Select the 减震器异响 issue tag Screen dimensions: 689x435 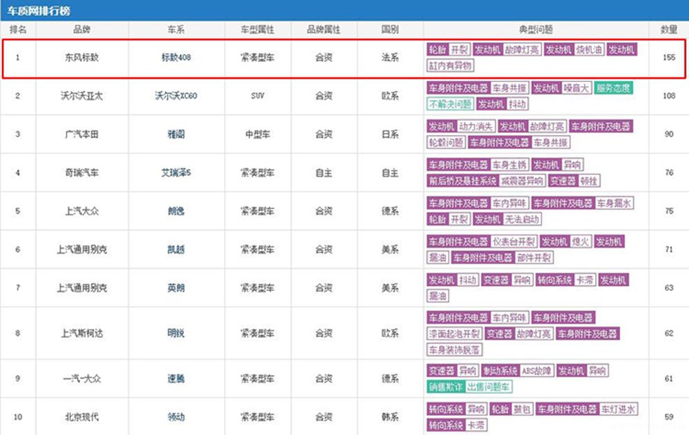[x=522, y=181]
